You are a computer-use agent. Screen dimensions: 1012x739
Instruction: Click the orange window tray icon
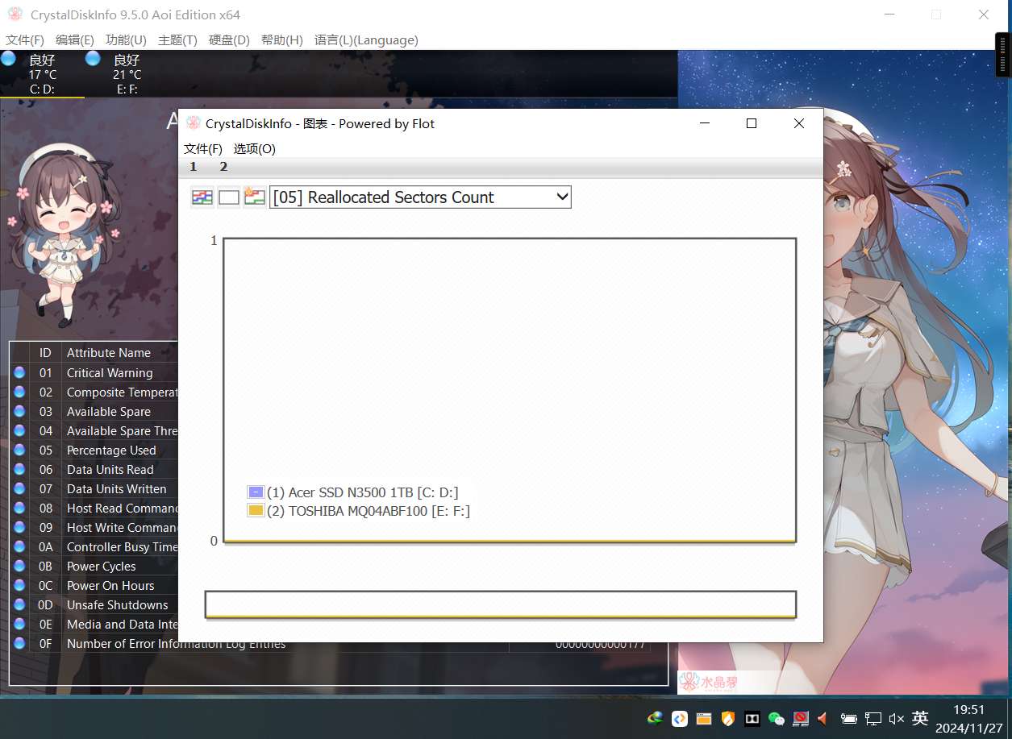point(704,718)
